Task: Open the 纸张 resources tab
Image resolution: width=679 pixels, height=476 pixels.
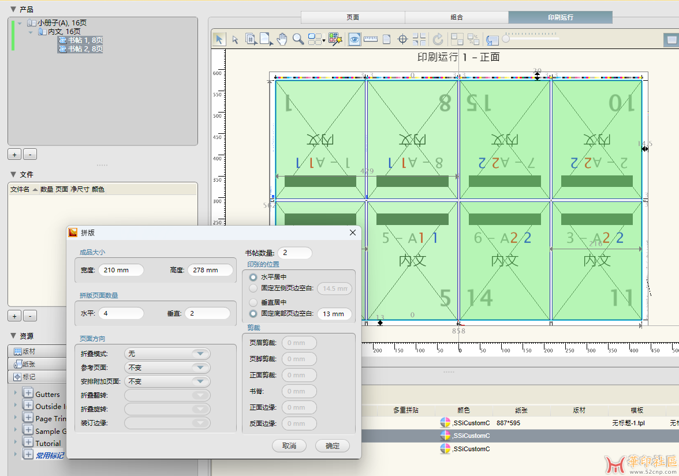Action: pyautogui.click(x=37, y=364)
